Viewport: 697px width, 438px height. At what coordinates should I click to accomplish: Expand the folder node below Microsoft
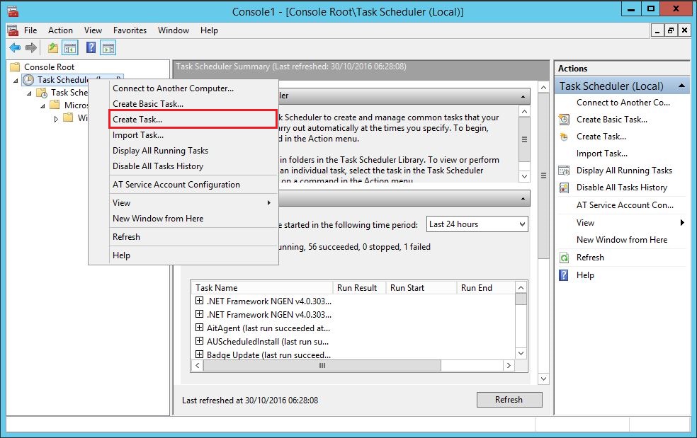click(x=56, y=119)
